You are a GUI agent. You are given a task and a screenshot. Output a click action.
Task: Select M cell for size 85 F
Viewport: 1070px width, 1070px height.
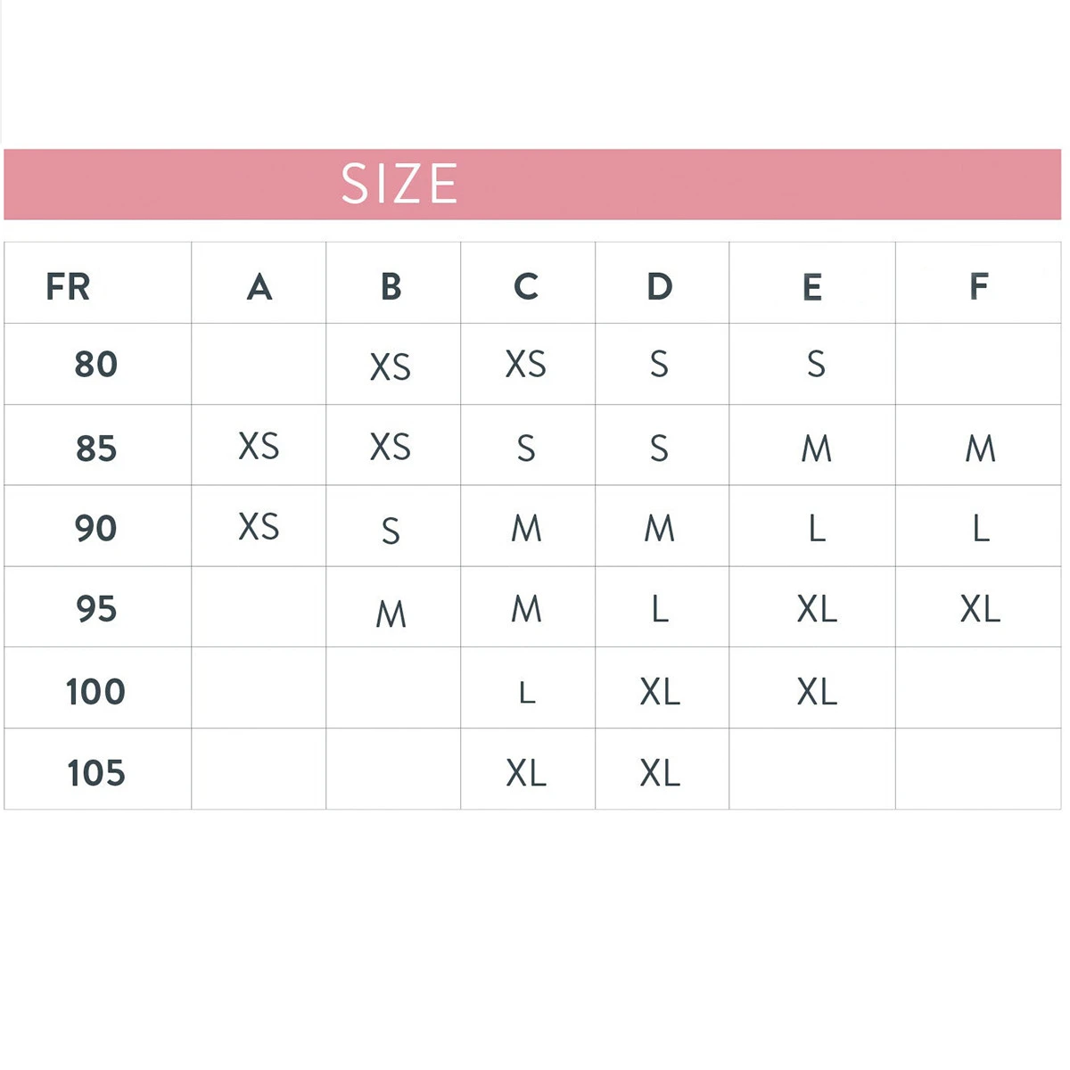(x=980, y=449)
